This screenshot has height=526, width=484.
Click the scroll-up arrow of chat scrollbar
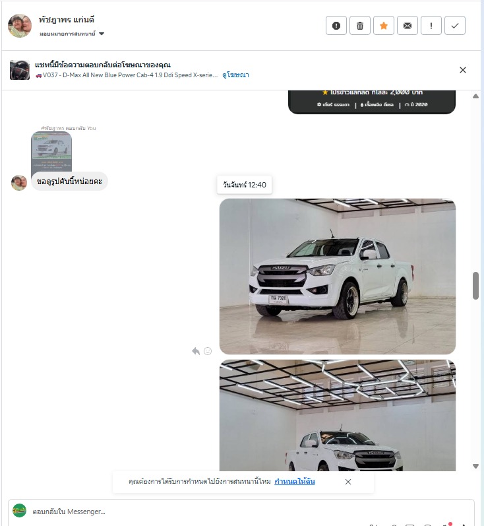click(x=475, y=96)
